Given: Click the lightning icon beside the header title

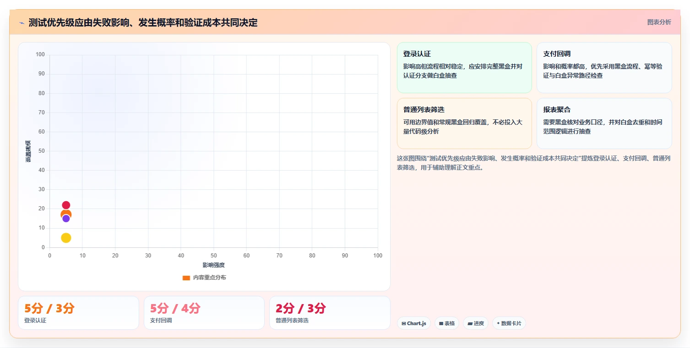Looking at the screenshot, I should 22,22.
